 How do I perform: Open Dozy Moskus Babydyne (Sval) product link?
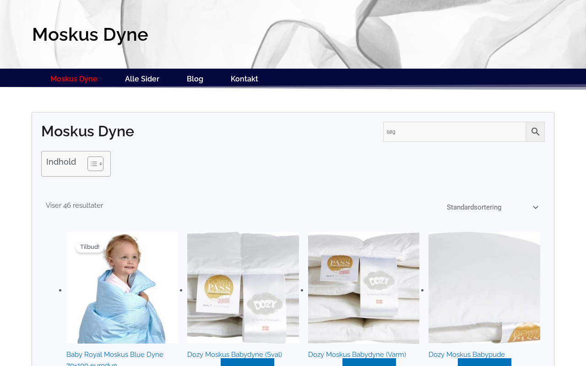pos(234,355)
